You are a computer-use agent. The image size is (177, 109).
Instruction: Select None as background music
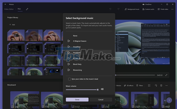75,36
